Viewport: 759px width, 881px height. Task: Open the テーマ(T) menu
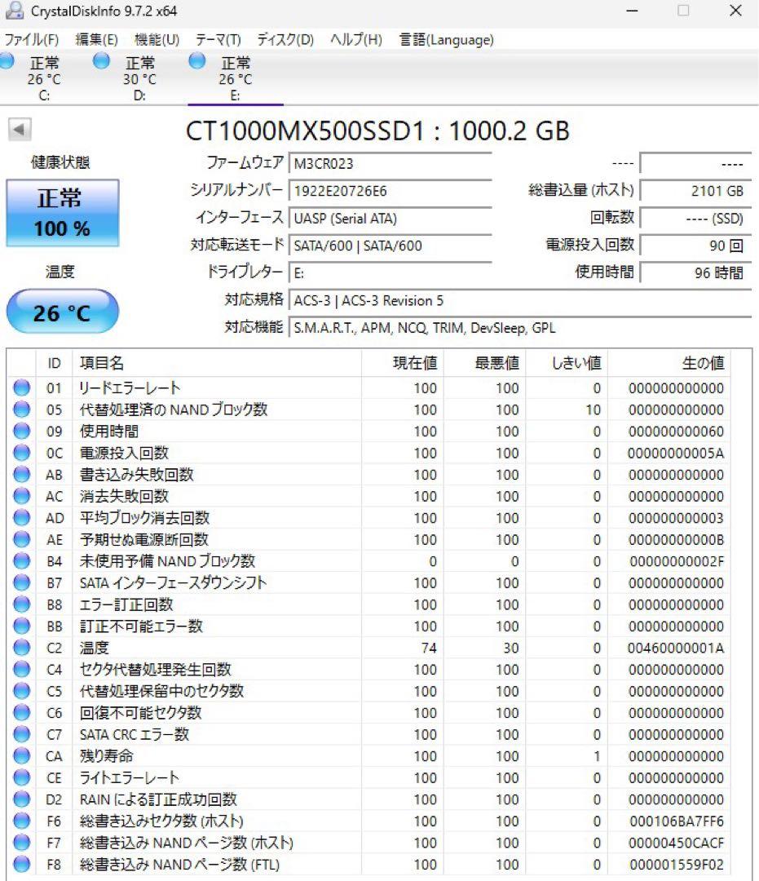pos(218,38)
